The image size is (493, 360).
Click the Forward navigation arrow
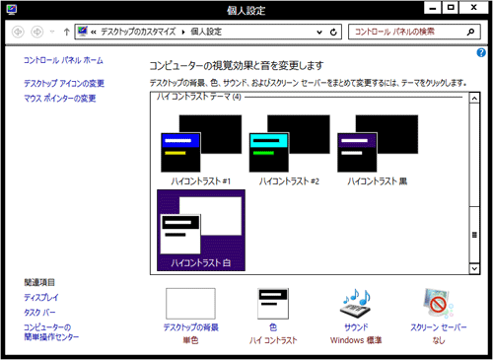36,32
